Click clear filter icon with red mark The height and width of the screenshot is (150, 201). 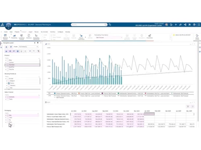[38, 51]
